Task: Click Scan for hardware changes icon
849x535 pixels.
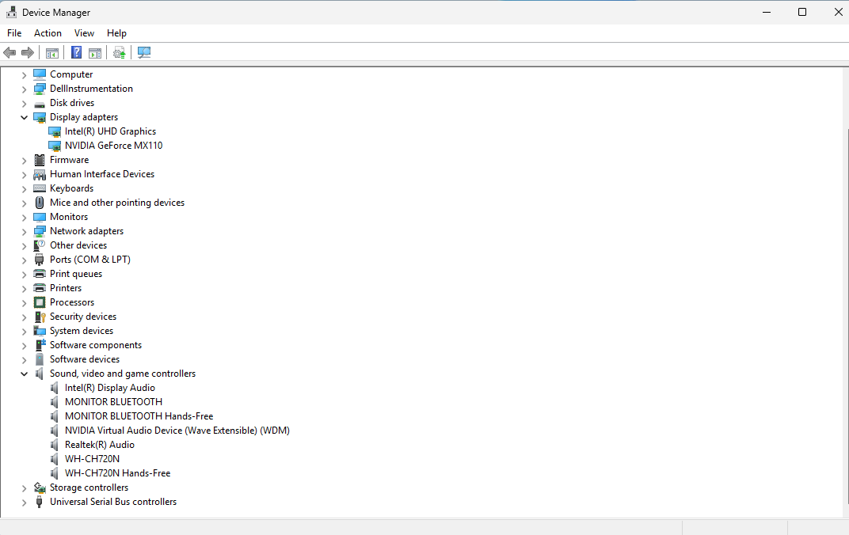Action: (143, 52)
